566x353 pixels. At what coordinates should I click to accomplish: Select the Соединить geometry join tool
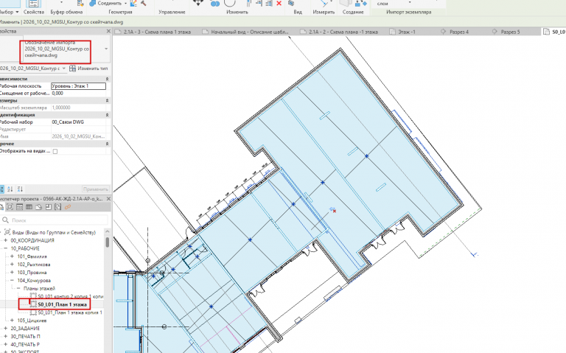(x=107, y=3)
